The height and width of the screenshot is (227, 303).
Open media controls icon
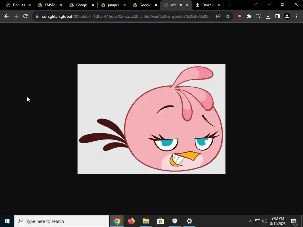point(259,17)
